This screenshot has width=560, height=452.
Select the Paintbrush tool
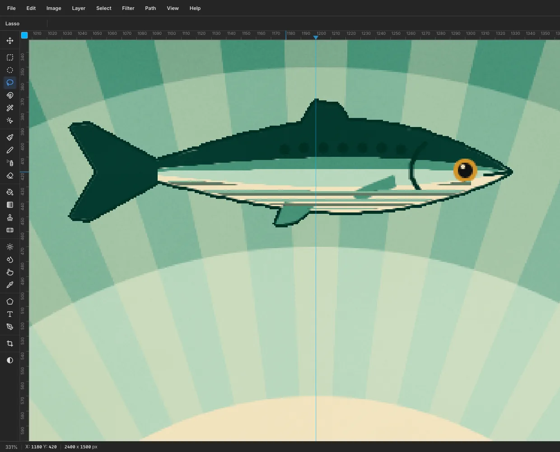click(10, 137)
